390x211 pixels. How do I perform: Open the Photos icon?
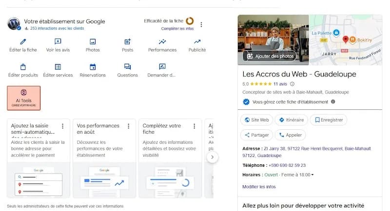[93, 41]
